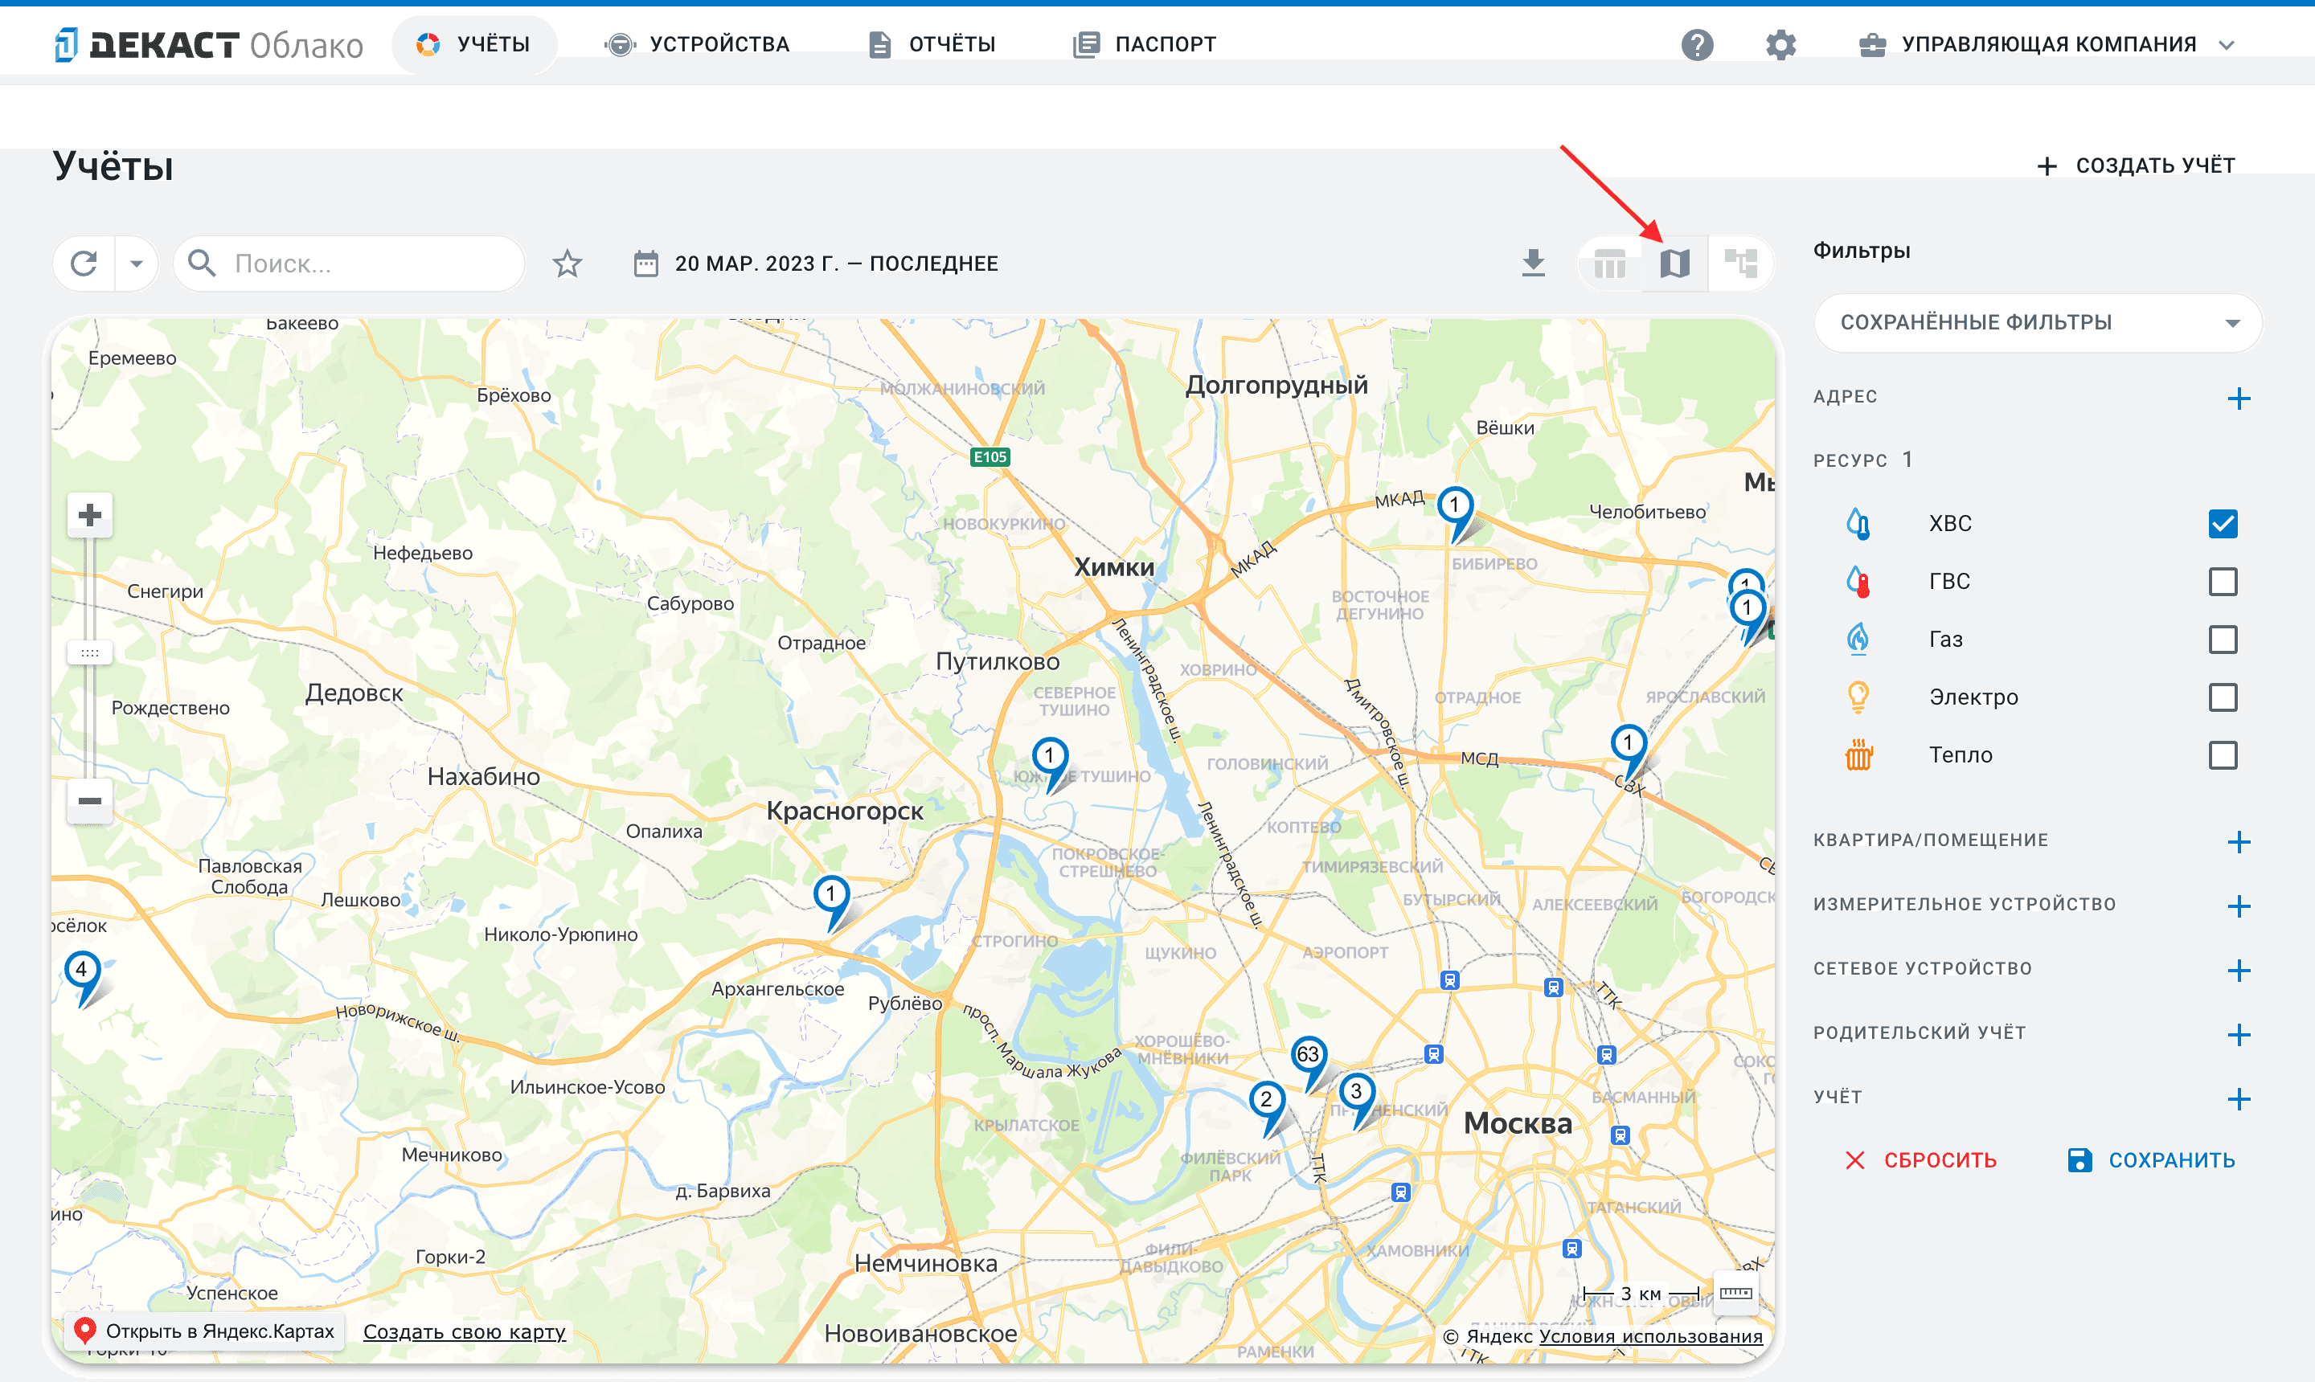Open the Паспорт tab
This screenshot has height=1382, width=2315.
coord(1144,43)
